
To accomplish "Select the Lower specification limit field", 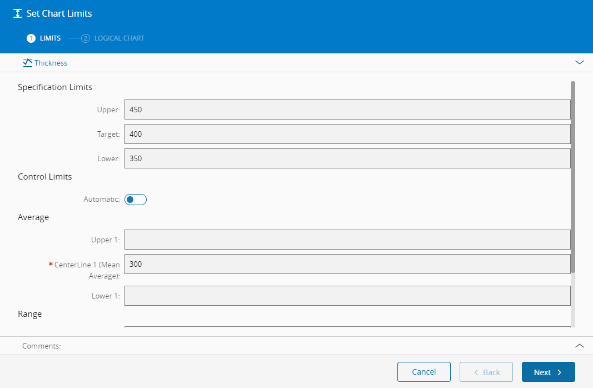I will pyautogui.click(x=347, y=158).
